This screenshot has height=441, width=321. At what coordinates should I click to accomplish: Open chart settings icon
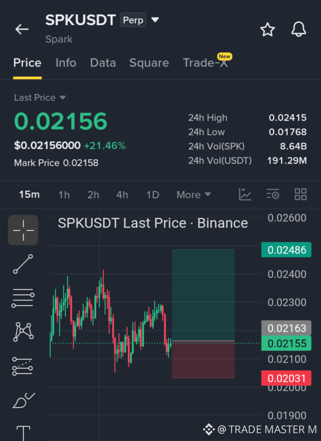(273, 195)
